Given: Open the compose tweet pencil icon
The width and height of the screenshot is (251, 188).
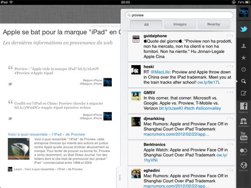Looking at the screenshot, I should (x=244, y=93).
